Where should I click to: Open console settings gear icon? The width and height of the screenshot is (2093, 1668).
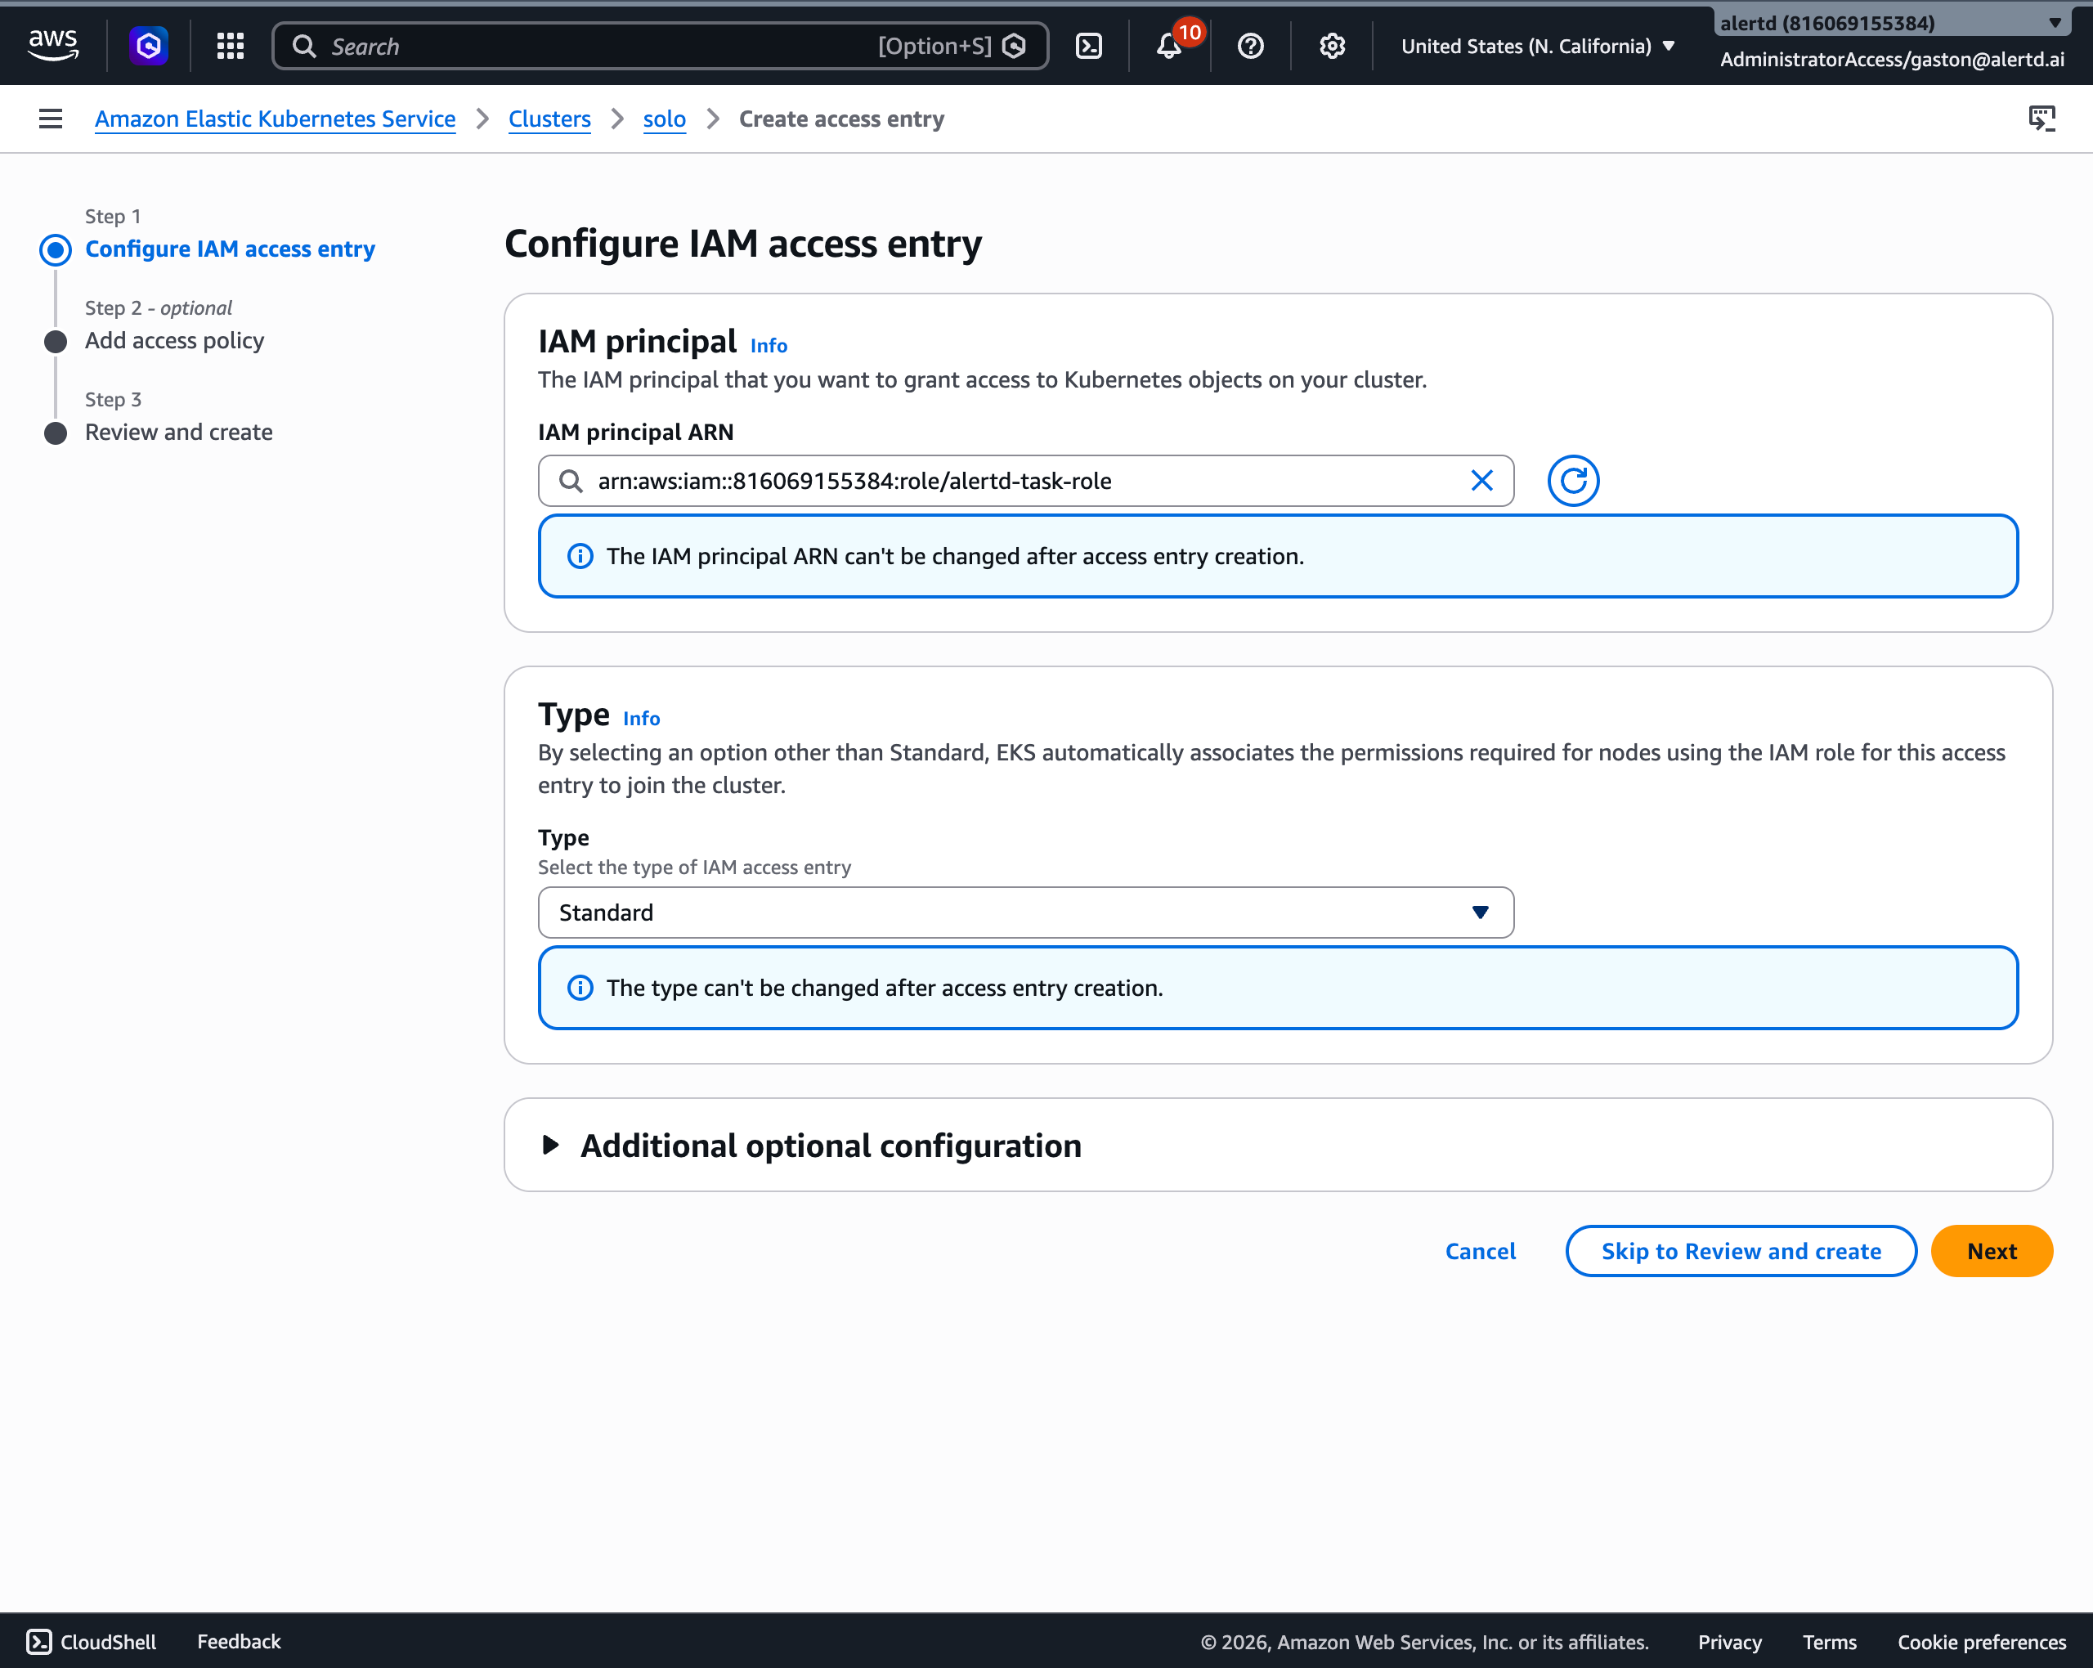1332,46
